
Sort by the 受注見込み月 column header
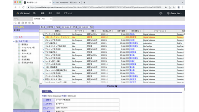point(108,31)
